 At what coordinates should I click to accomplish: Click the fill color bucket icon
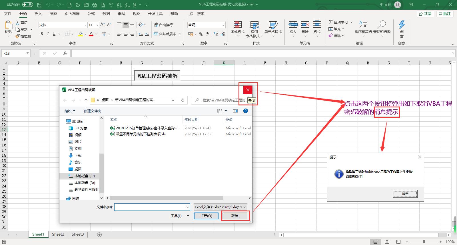point(81,34)
